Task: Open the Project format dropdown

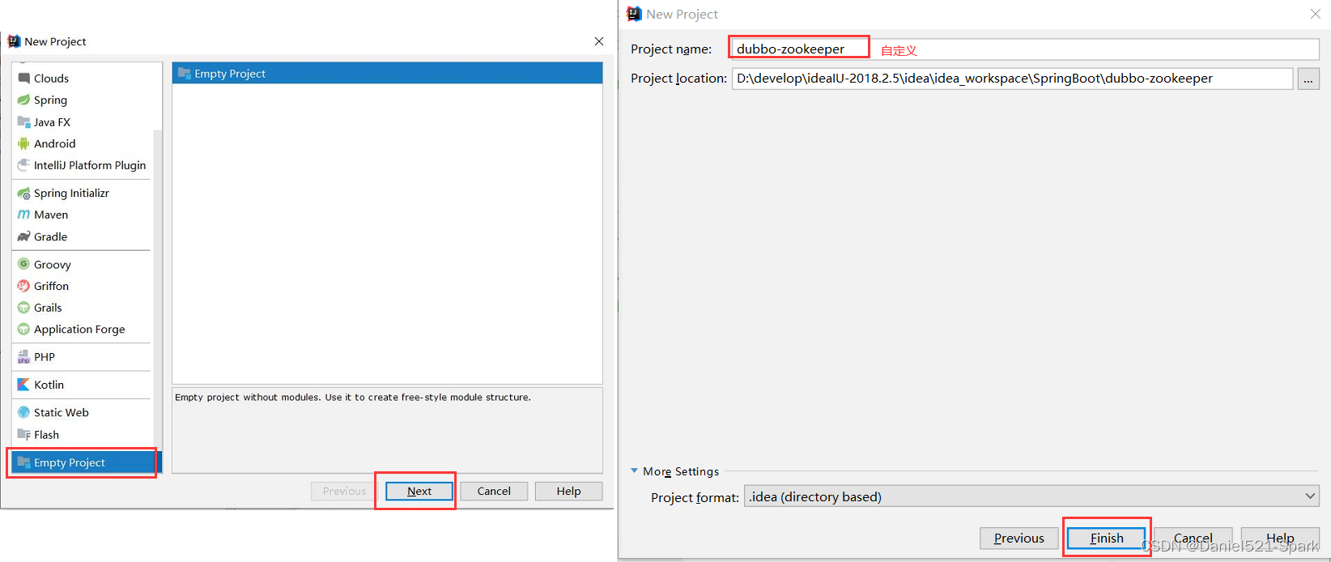Action: coord(1031,496)
